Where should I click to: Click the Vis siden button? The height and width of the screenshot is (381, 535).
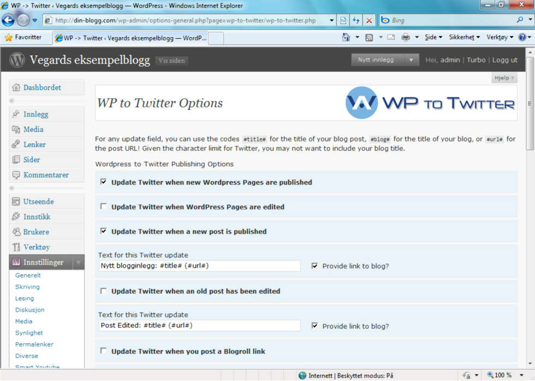[x=171, y=61]
